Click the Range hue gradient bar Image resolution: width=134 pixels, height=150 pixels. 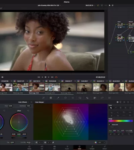(x=121, y=121)
